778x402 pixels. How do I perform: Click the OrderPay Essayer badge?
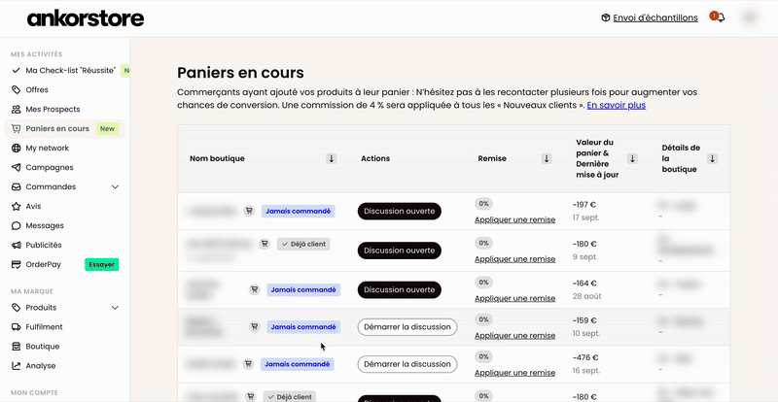[101, 264]
